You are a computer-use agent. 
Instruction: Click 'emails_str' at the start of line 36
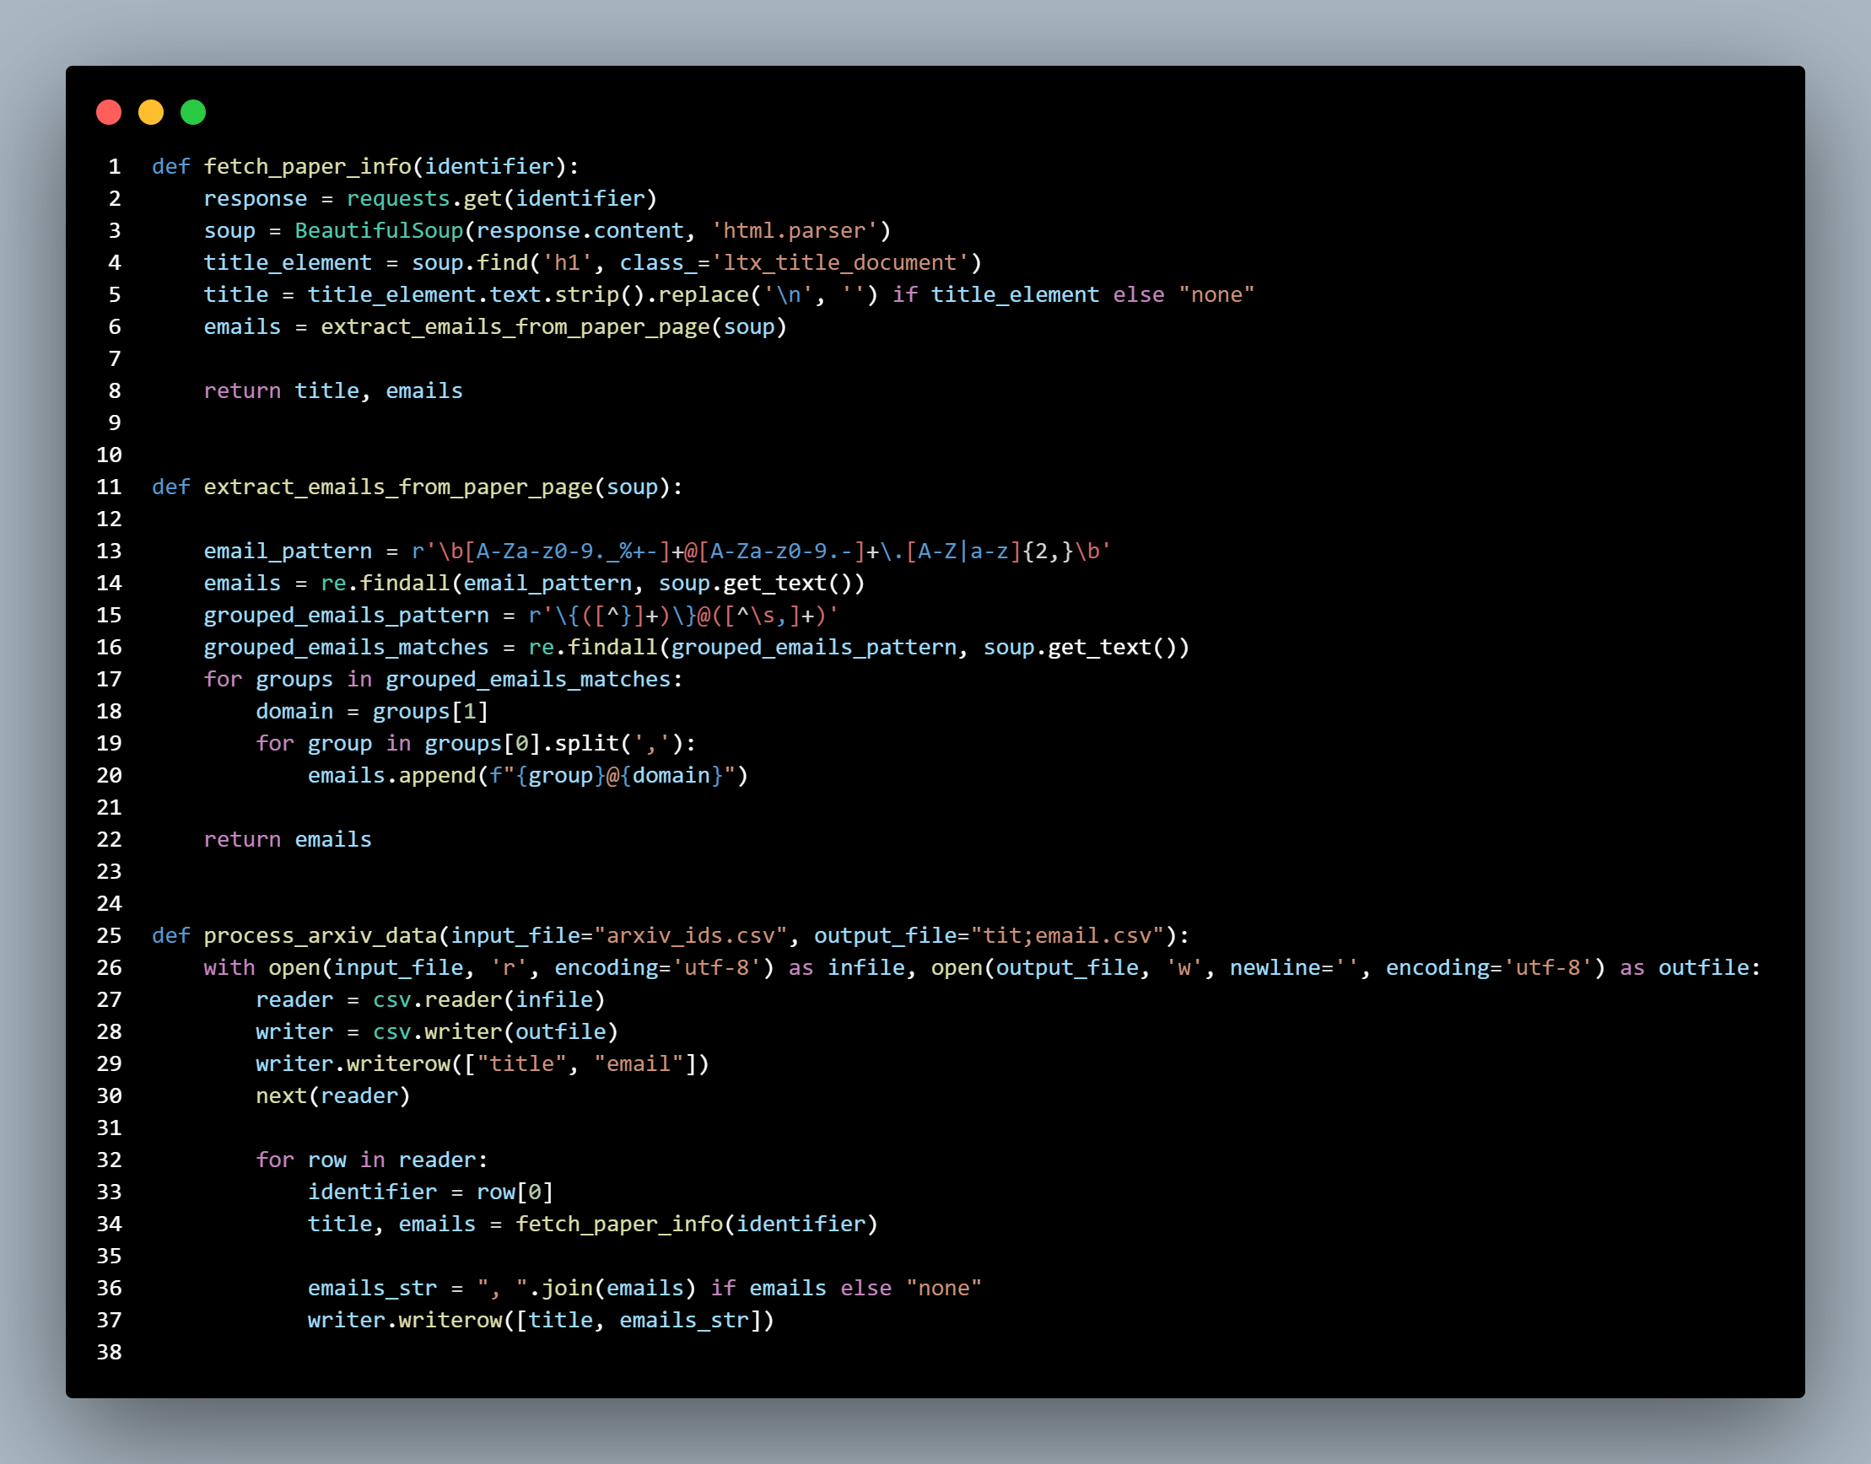372,1289
